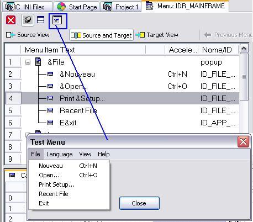
Task: Collapse the &File tree node
Action: pos(28,62)
